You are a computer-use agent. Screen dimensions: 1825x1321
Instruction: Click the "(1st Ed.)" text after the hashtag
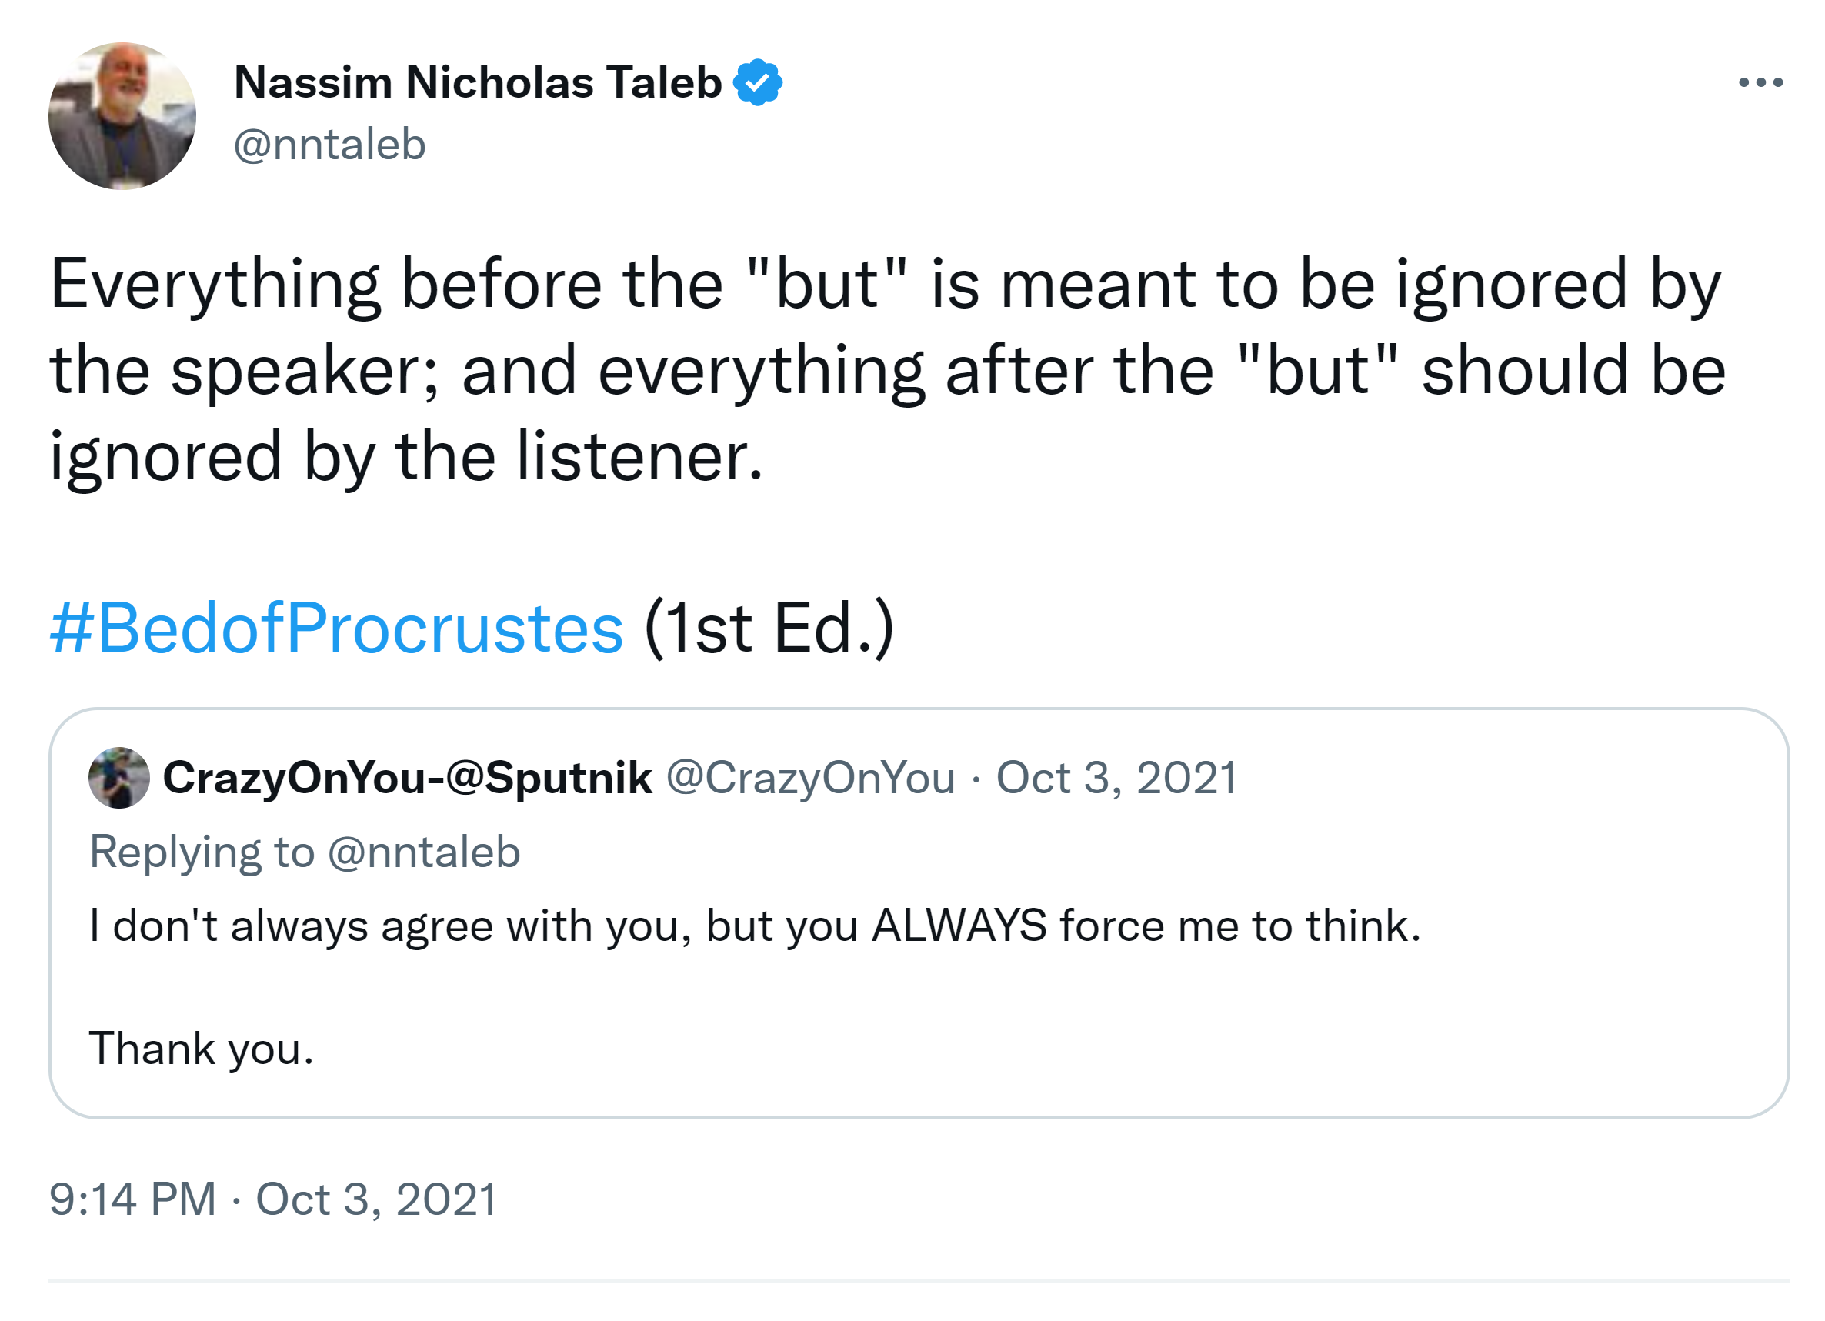[x=769, y=629]
